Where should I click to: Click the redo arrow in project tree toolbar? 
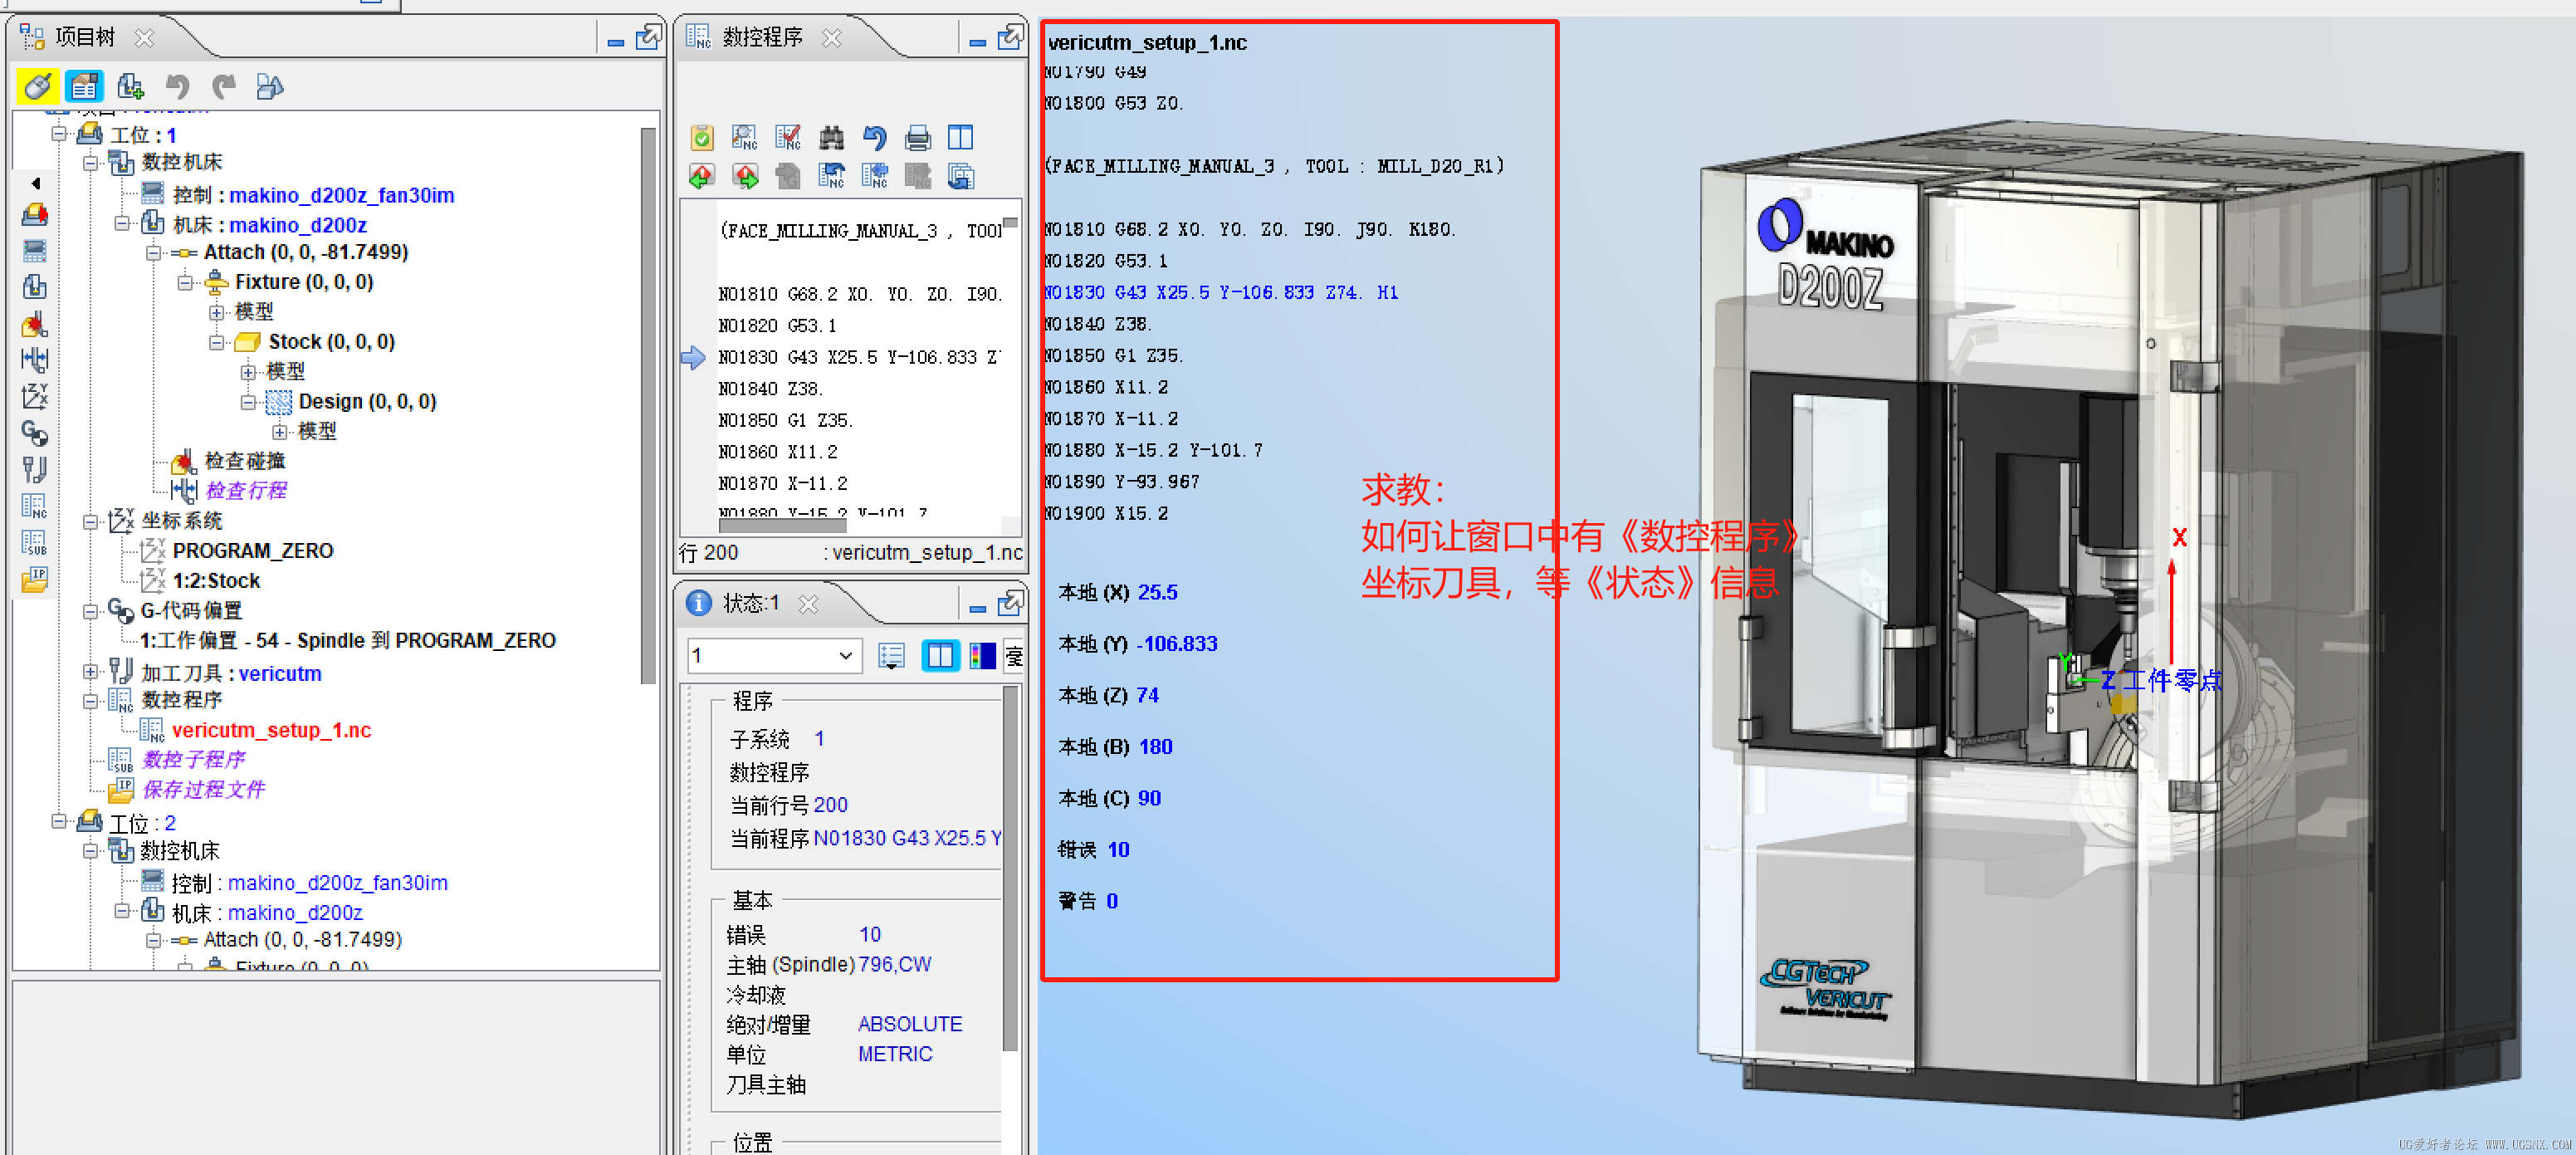pos(224,86)
